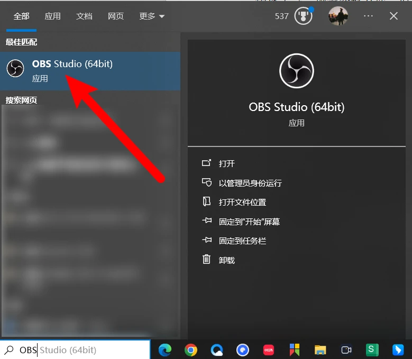This screenshot has height=359, width=412.
Task: Click the trash icon beside 卸载
Action: pos(206,259)
